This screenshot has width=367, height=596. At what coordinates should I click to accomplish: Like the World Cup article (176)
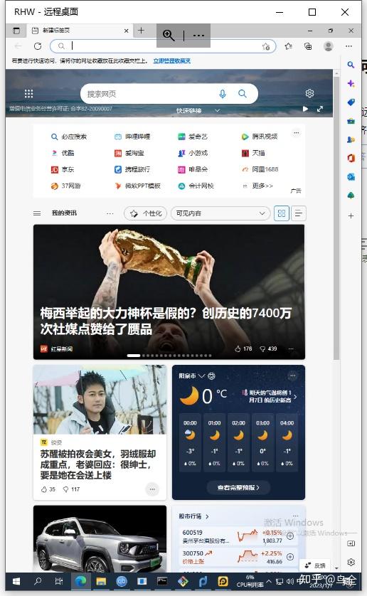(x=243, y=348)
